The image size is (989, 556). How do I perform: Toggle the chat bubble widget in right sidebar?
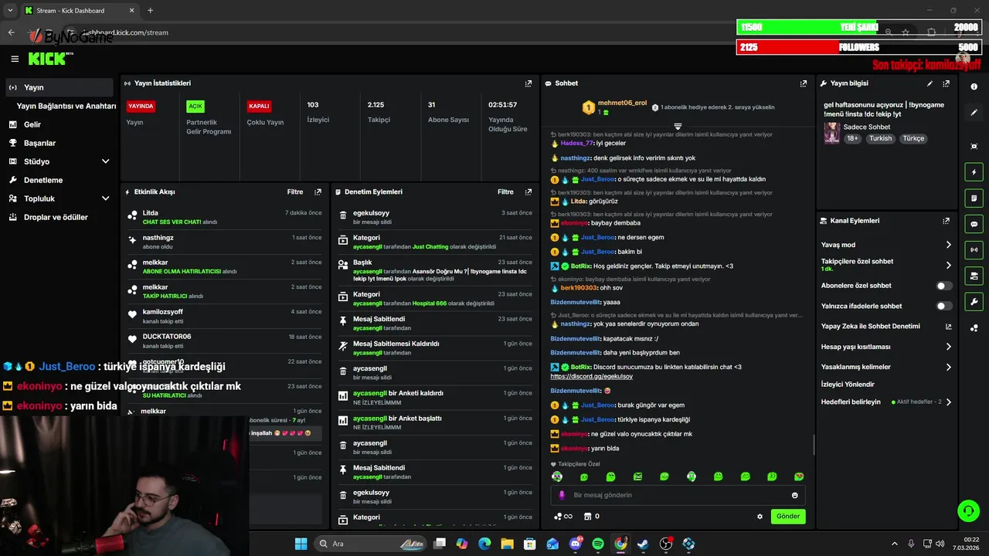click(x=974, y=224)
